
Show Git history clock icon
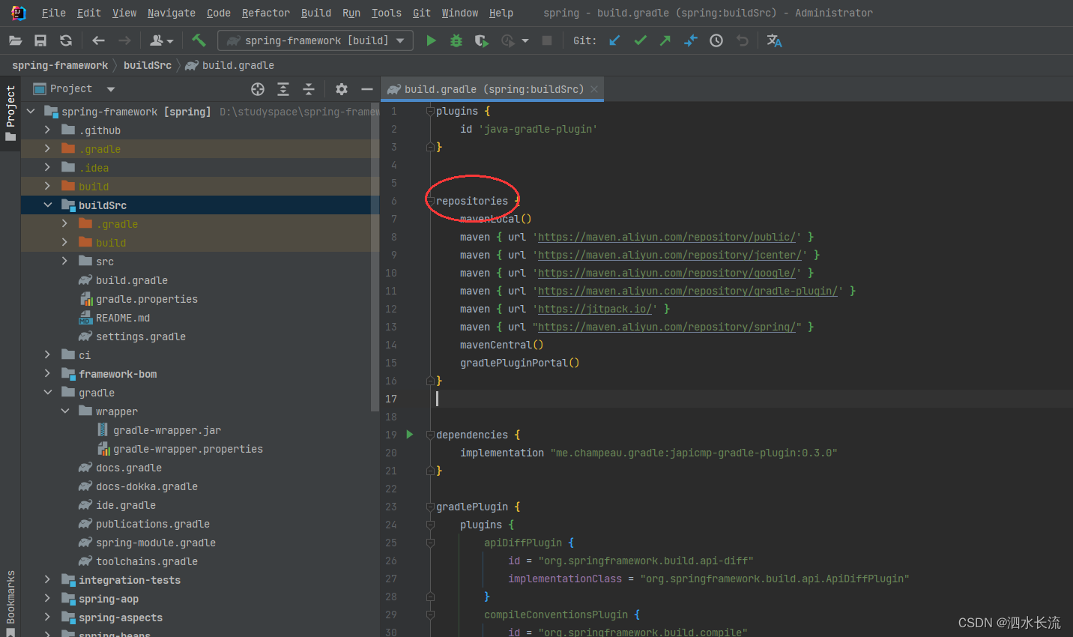[x=716, y=40]
